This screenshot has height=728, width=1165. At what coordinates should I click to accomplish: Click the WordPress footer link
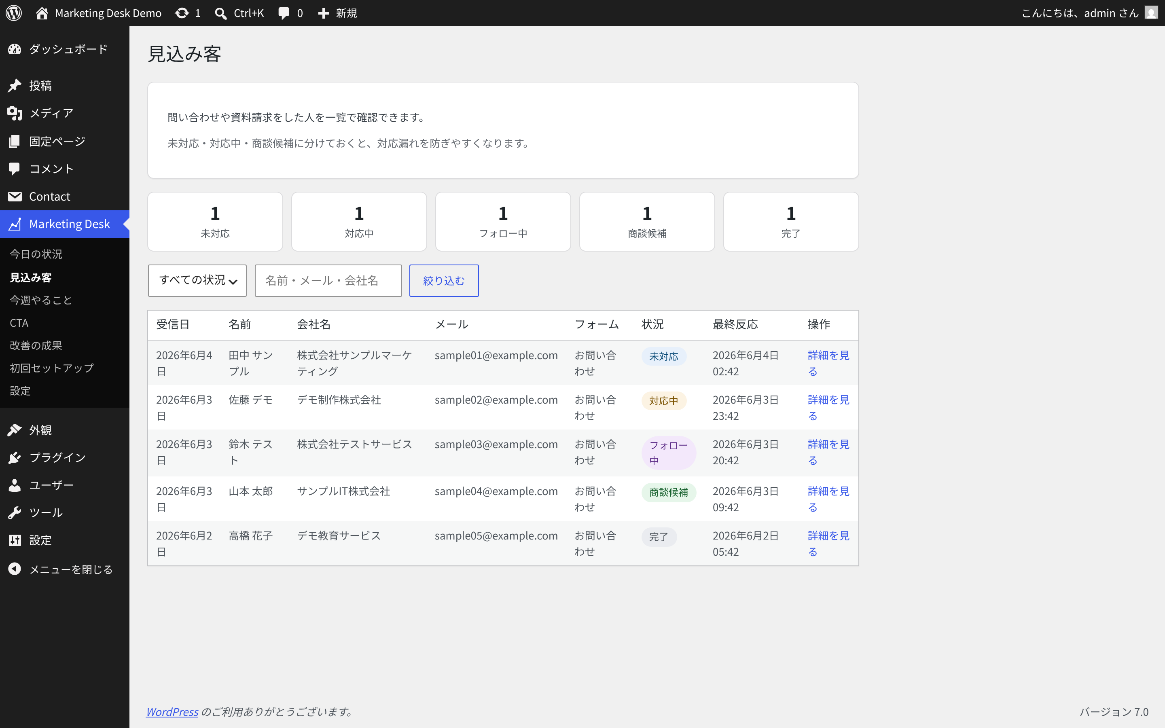coord(172,712)
